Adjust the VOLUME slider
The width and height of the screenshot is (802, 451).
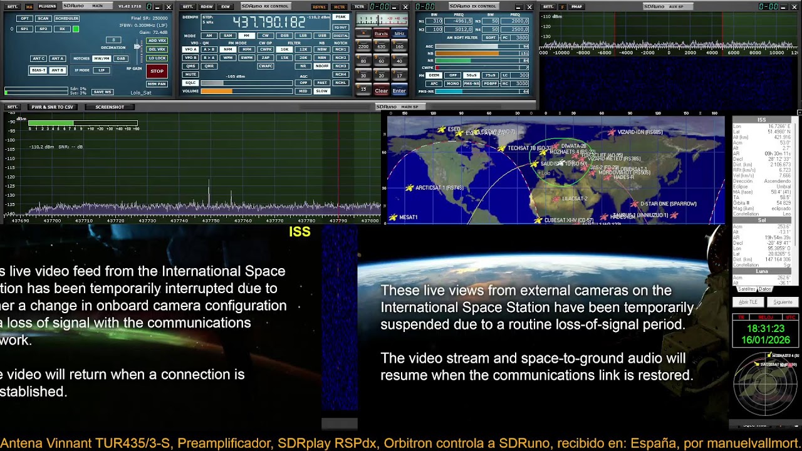click(x=246, y=91)
